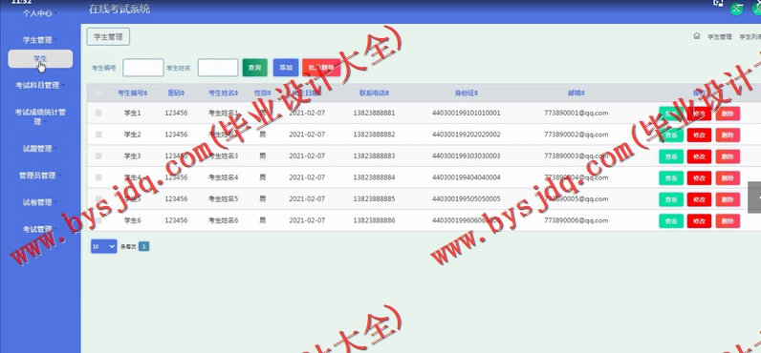This screenshot has width=761, height=353.
Task: Click 修改 for row 学生4
Action: [699, 177]
